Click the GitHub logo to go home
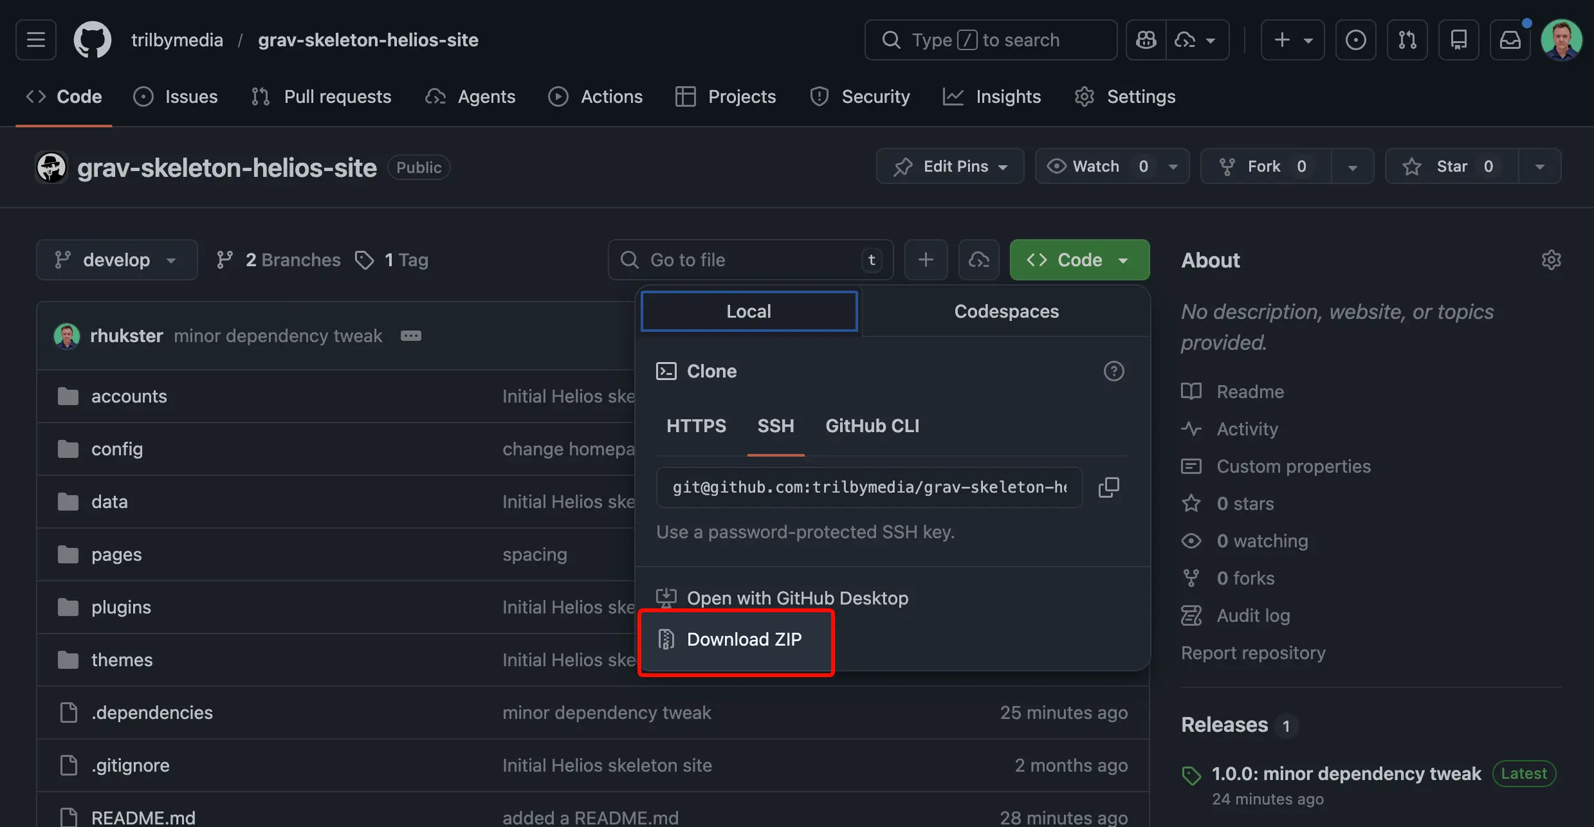1594x827 pixels. click(92, 39)
